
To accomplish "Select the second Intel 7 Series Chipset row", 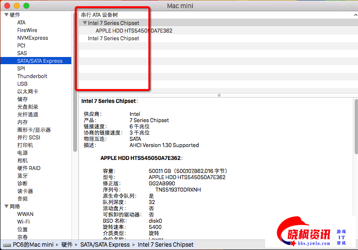I will click(218, 38).
